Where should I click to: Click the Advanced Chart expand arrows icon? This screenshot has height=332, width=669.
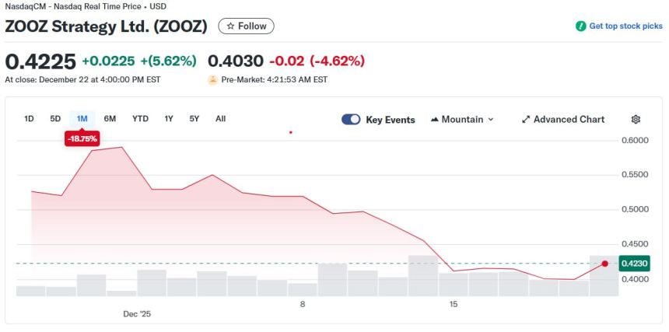[526, 120]
